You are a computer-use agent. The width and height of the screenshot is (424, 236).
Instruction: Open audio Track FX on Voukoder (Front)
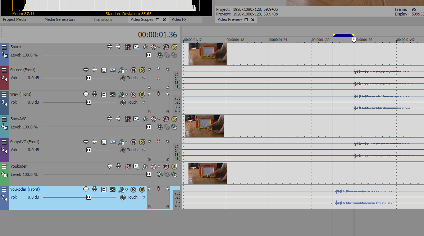tap(122, 189)
